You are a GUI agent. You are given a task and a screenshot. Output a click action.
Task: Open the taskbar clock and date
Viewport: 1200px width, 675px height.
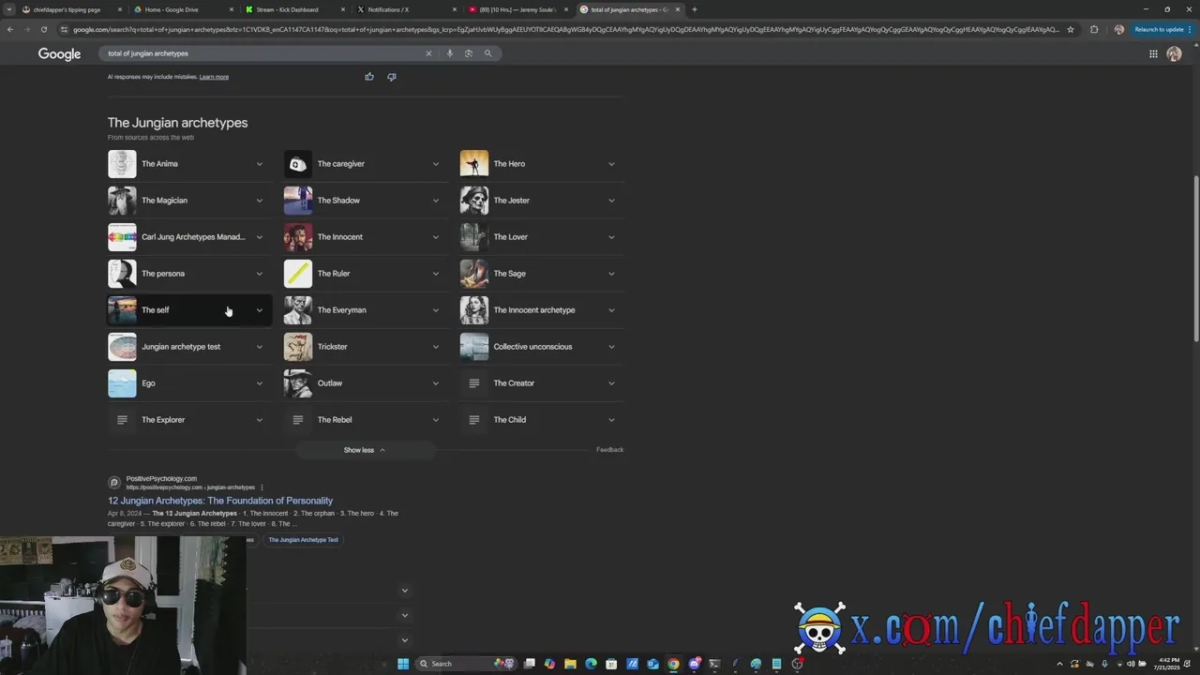coord(1168,664)
